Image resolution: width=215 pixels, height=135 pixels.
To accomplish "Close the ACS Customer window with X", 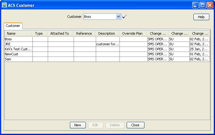I will 210,5.
